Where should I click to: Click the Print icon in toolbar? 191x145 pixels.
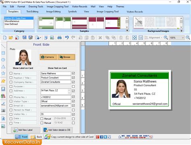[60, 37]
